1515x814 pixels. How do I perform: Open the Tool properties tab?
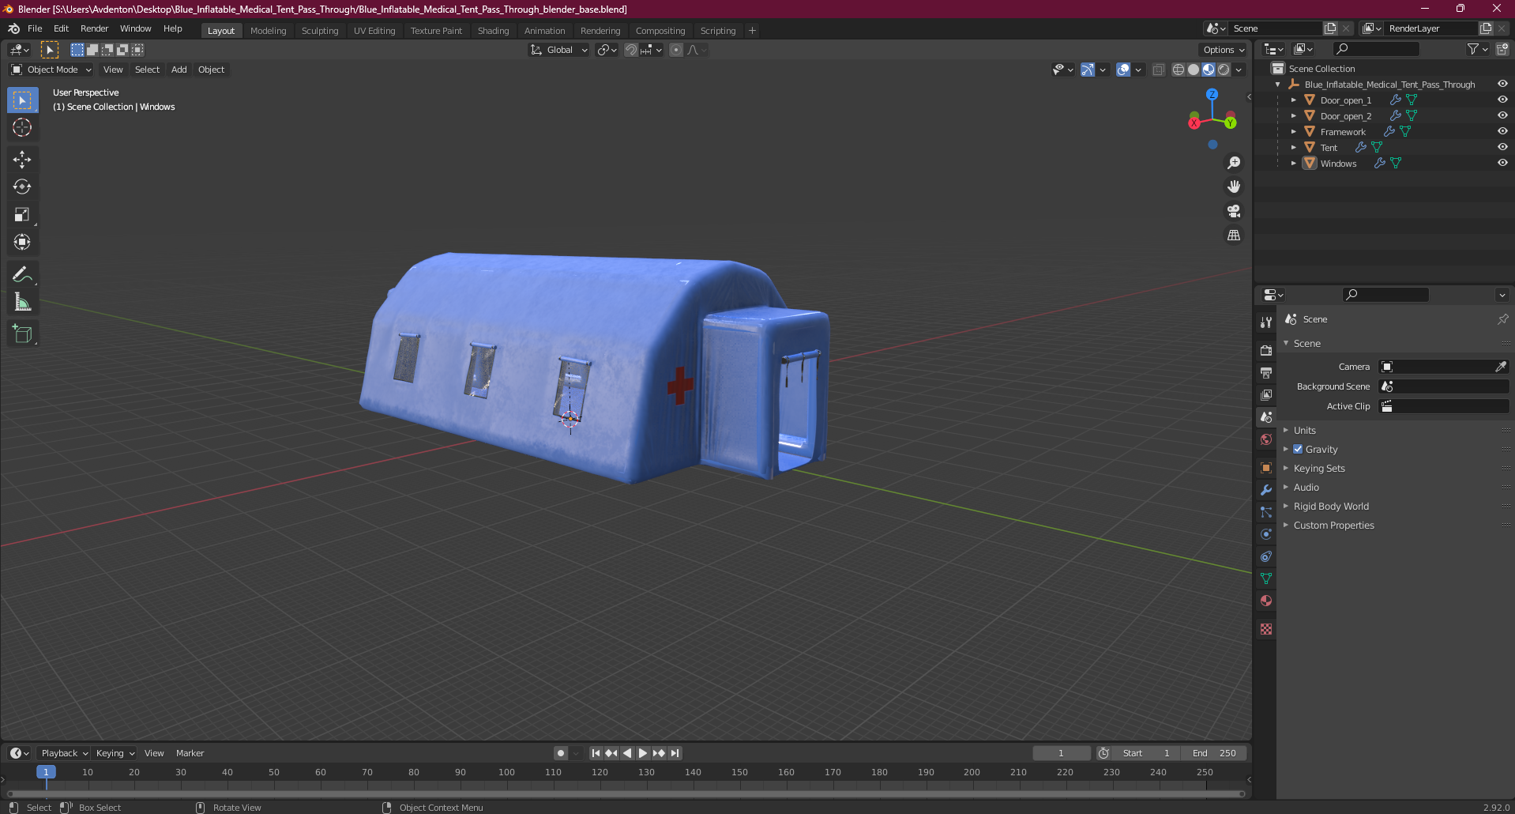[x=1266, y=322]
